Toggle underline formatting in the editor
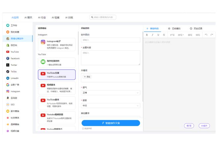 click(158, 35)
